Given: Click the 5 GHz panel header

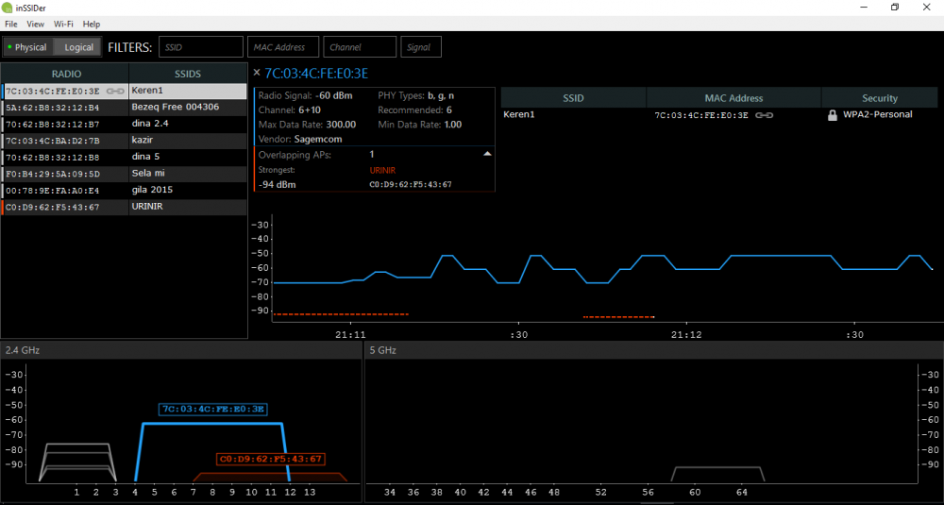Looking at the screenshot, I should [x=654, y=349].
